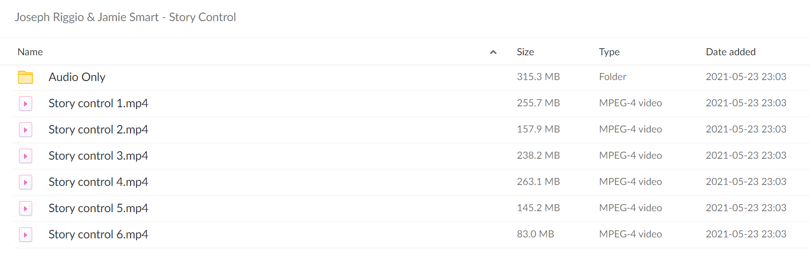Select the Story control 2.mp4 filename
810x258 pixels.
click(x=99, y=130)
